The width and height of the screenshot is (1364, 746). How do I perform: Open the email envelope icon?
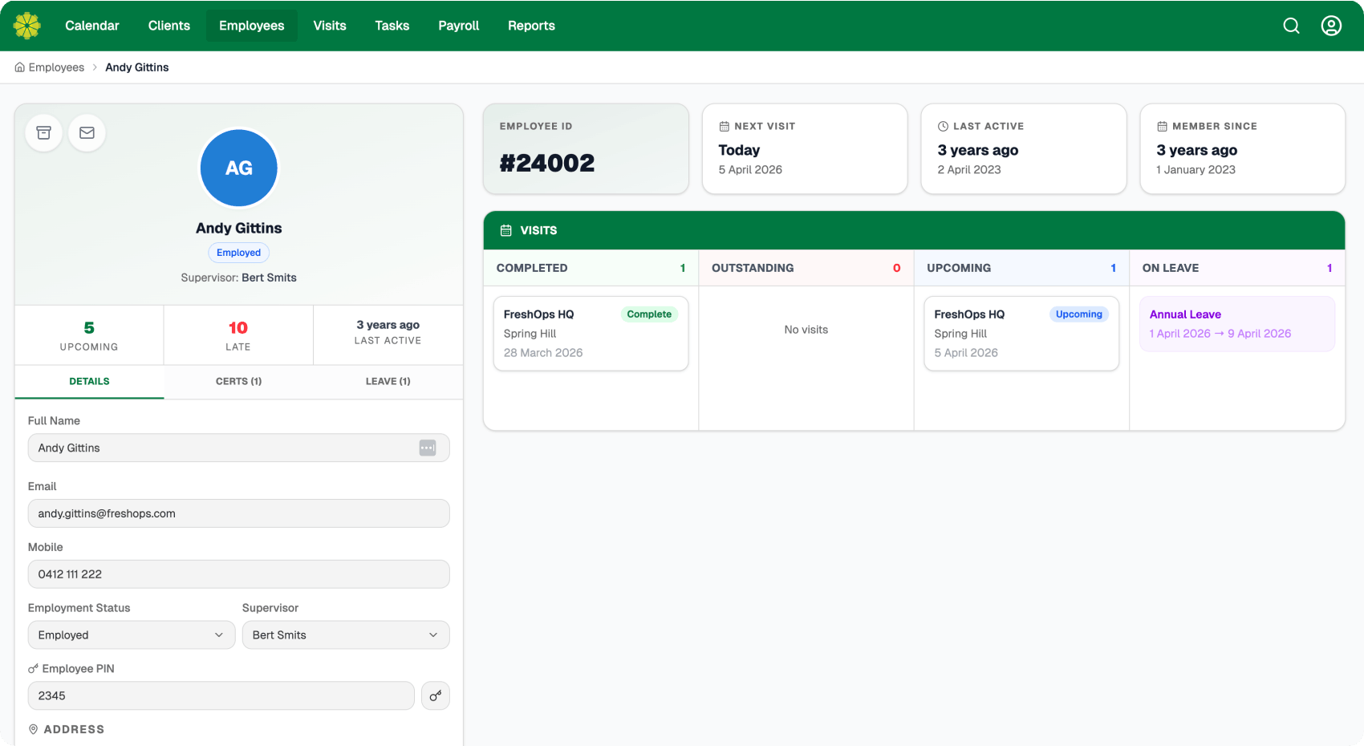point(87,133)
